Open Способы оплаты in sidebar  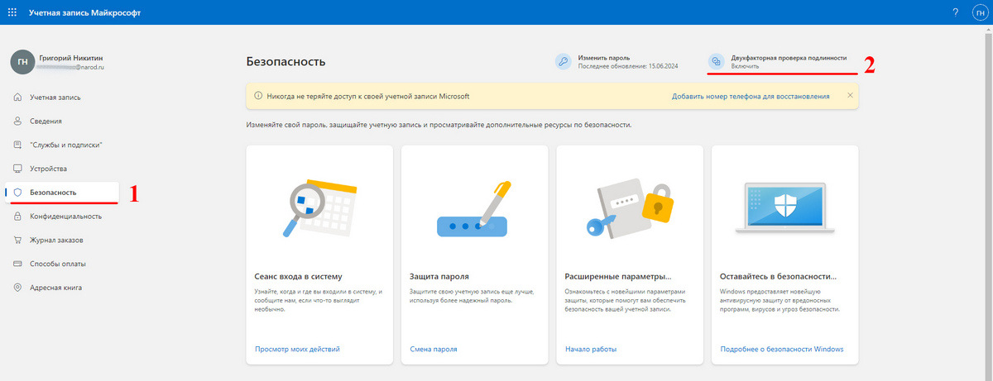coord(57,264)
